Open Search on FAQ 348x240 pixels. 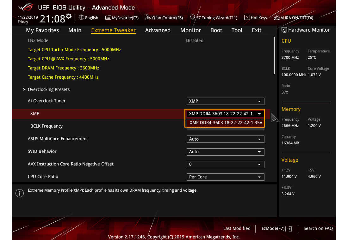(318, 229)
